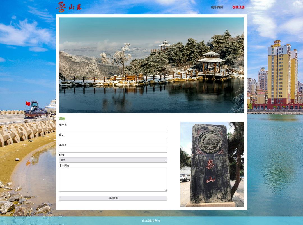Focus the 个人简介 text area
The height and width of the screenshot is (225, 303).
pyautogui.click(x=113, y=179)
